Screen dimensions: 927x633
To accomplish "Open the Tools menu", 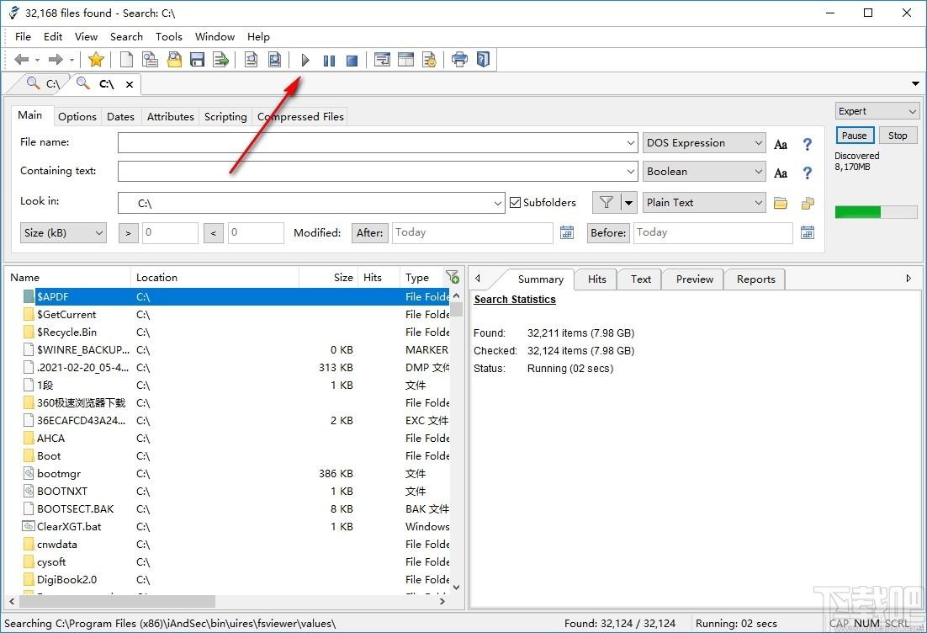I will coord(169,37).
